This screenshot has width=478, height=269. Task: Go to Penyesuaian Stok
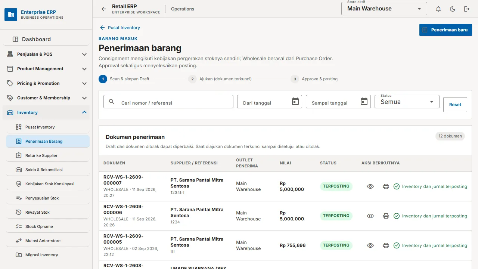pos(48,198)
